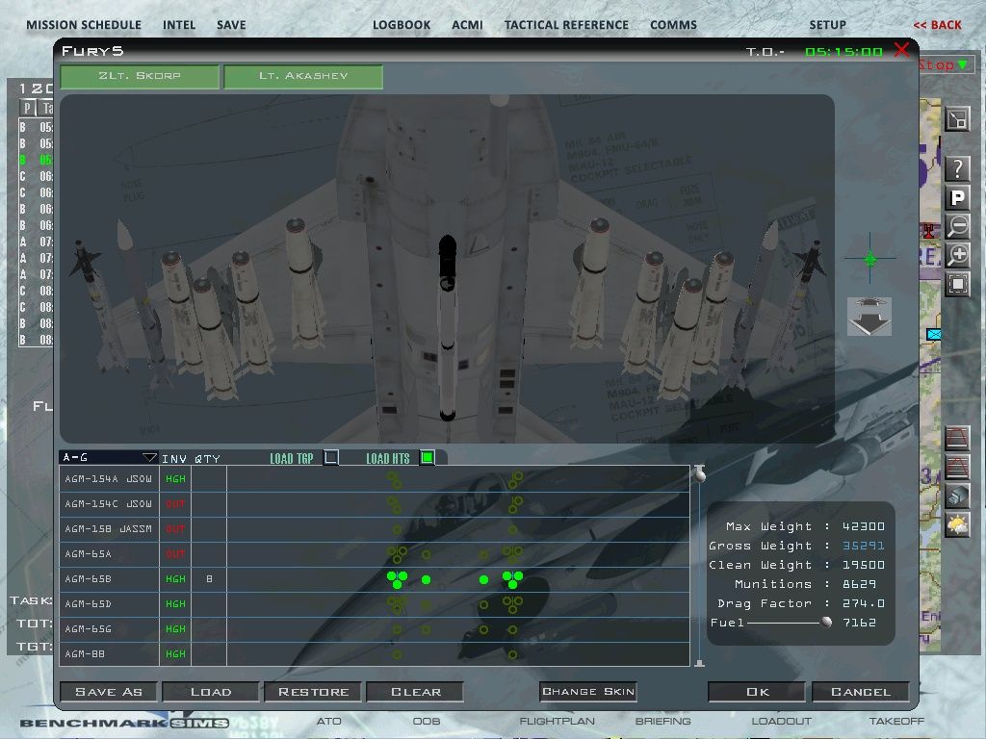Open map help with the question mark icon
Screen dimensions: 986x739
click(957, 169)
